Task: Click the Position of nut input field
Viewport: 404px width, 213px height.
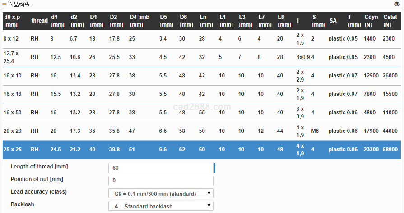Action: (161, 181)
